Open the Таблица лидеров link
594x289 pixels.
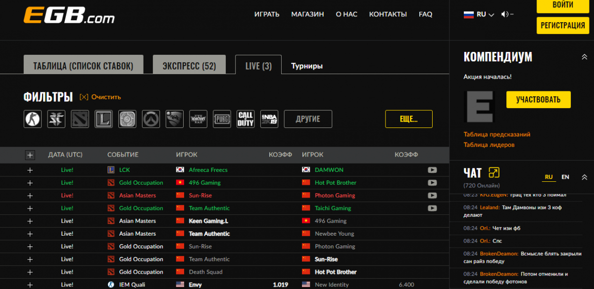489,145
